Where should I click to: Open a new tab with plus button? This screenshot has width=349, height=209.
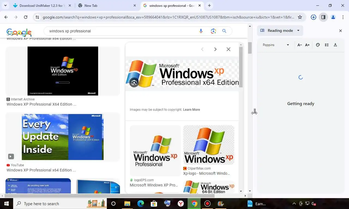coord(209,5)
